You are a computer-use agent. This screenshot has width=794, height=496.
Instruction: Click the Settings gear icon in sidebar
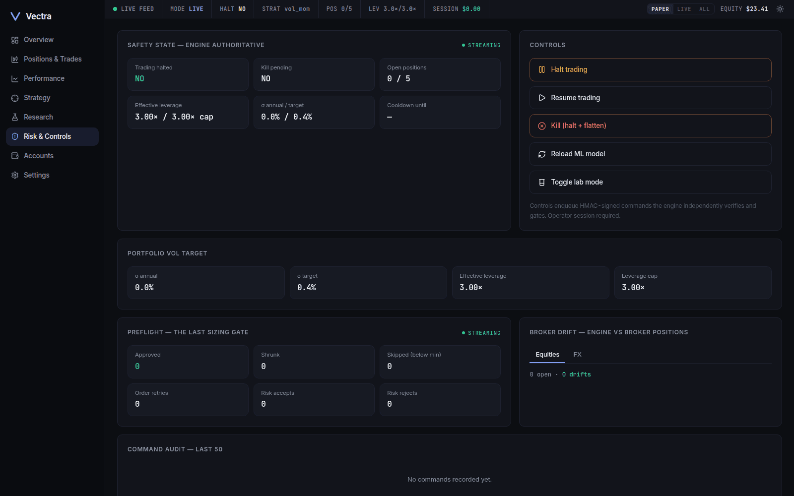pos(15,175)
